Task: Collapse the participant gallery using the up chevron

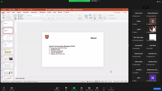Action: click(146, 7)
